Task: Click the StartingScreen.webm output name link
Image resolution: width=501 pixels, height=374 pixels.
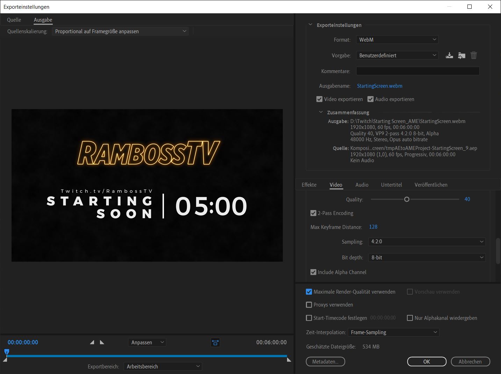Action: click(x=379, y=86)
